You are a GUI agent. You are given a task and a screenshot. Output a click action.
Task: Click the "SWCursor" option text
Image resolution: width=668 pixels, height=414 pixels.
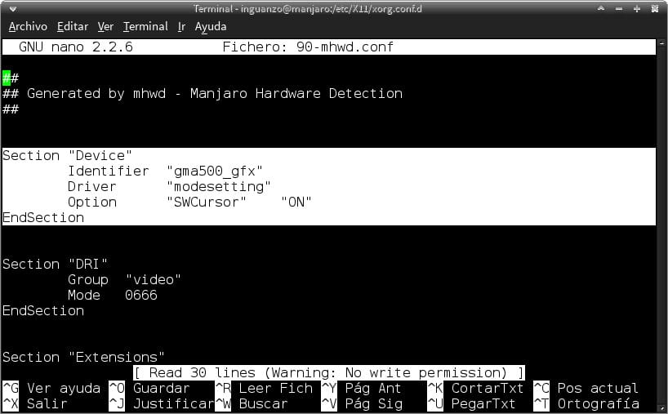[206, 203]
